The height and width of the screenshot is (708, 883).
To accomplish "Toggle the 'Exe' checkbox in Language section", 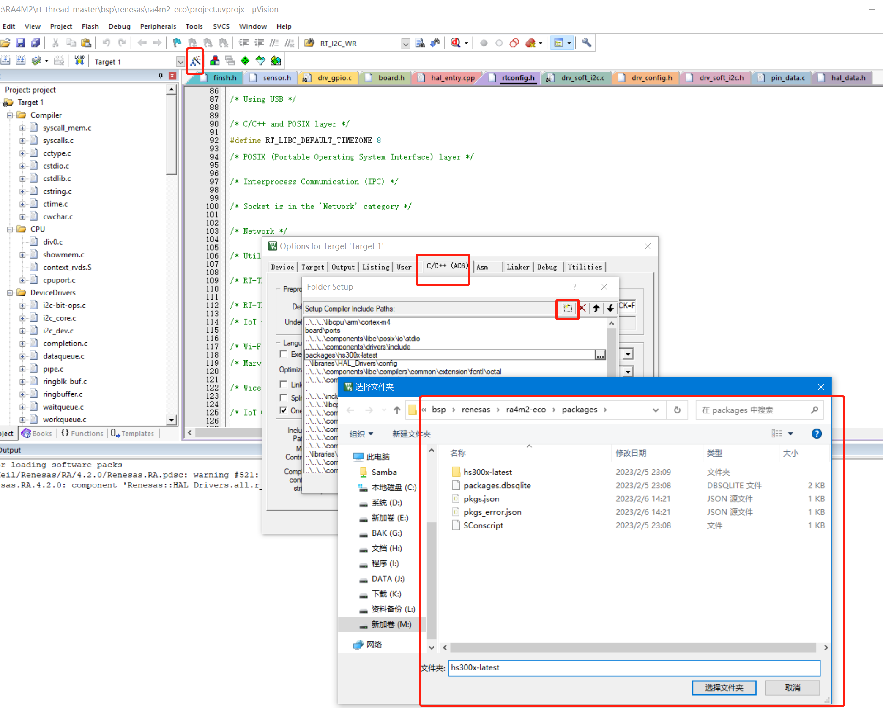I will click(284, 354).
